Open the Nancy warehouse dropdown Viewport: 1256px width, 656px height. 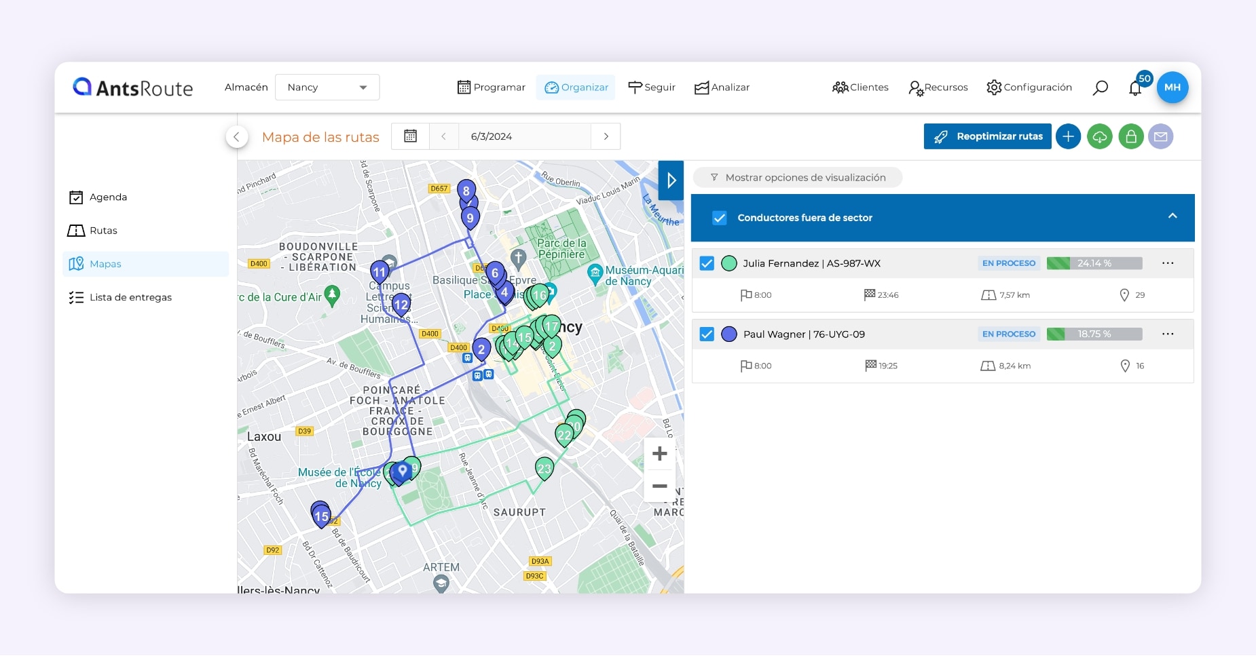[x=327, y=88]
